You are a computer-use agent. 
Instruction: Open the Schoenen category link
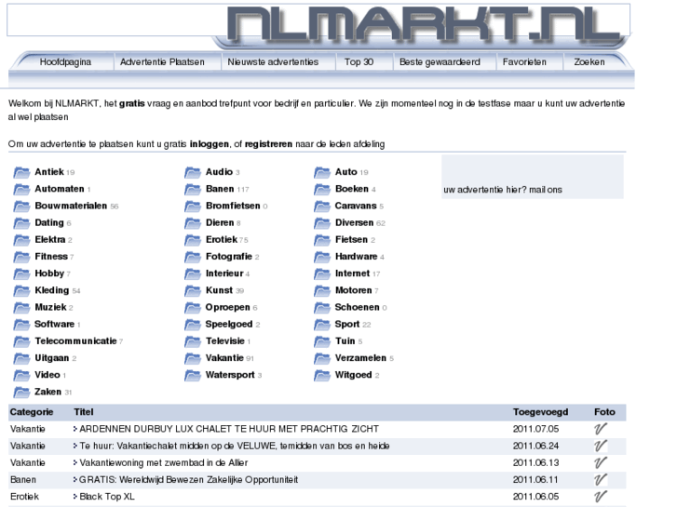click(x=357, y=307)
